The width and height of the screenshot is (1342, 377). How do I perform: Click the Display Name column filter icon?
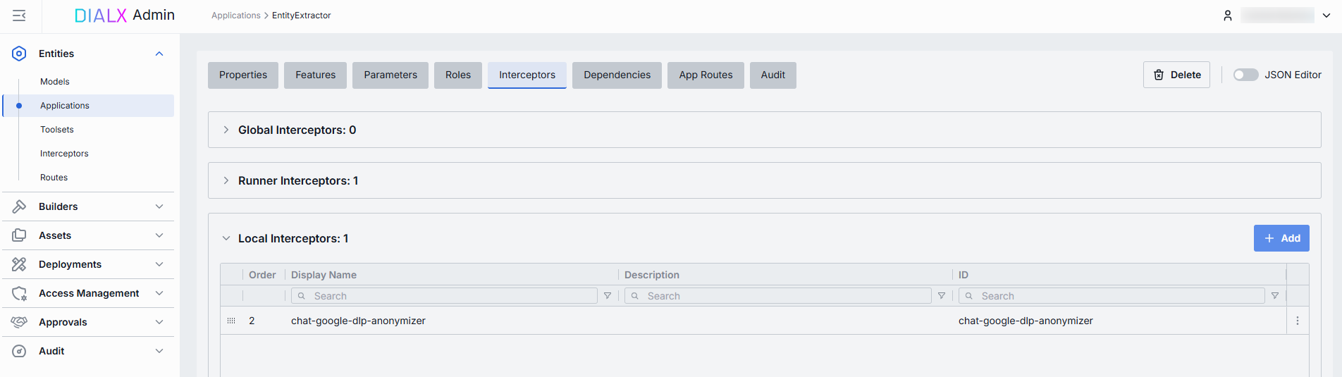click(x=608, y=296)
